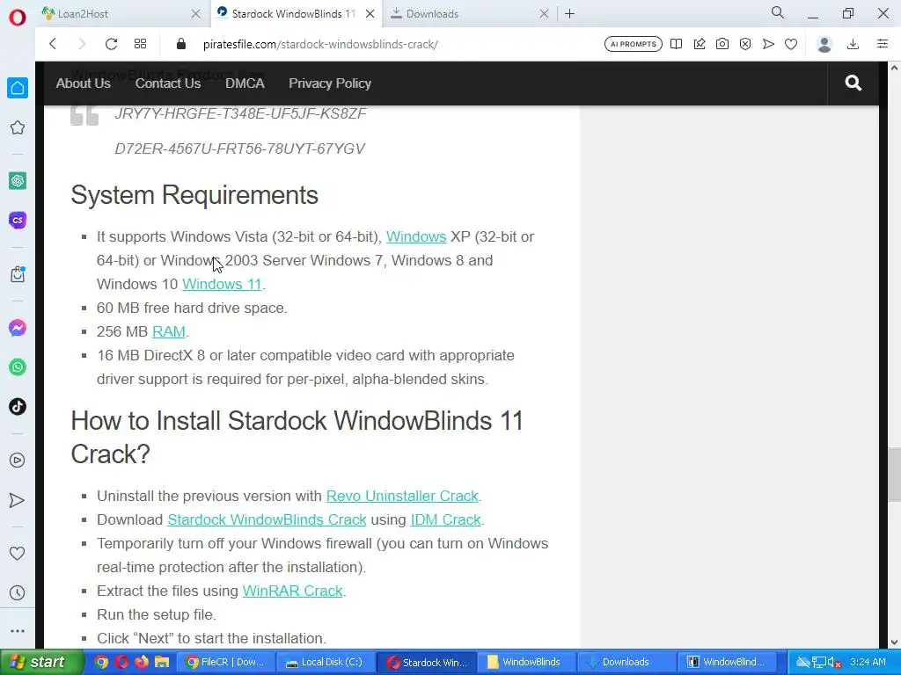Open reader mode book icon
The width and height of the screenshot is (901, 675).
[677, 44]
